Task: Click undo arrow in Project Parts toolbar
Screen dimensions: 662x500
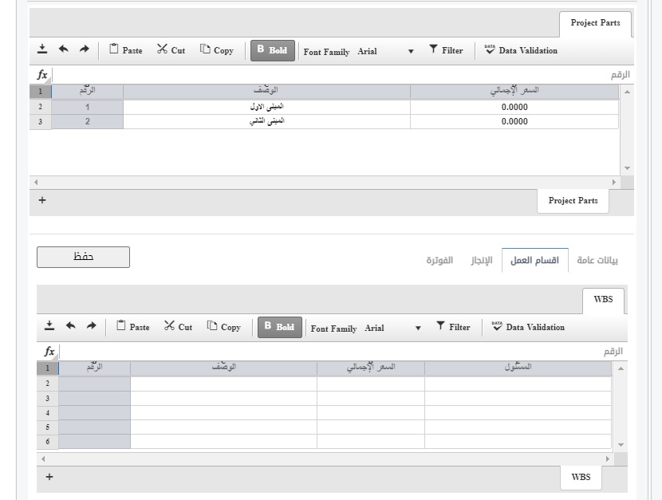Action: coord(63,49)
